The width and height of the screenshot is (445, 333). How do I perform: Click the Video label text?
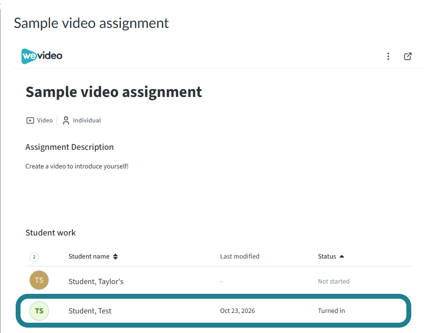click(45, 120)
